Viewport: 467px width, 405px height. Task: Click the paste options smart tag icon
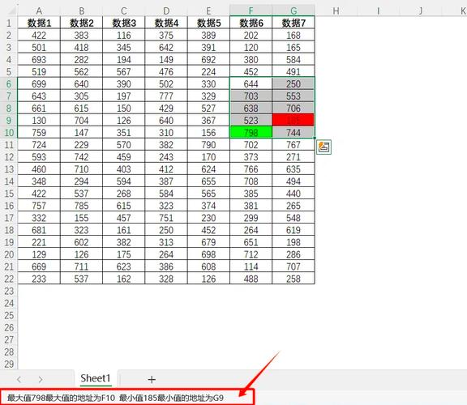[x=323, y=147]
